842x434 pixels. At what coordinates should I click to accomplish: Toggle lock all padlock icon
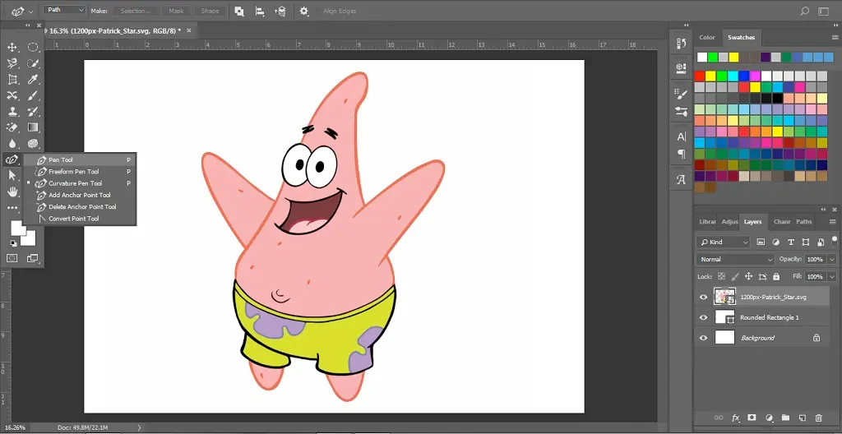coord(776,277)
